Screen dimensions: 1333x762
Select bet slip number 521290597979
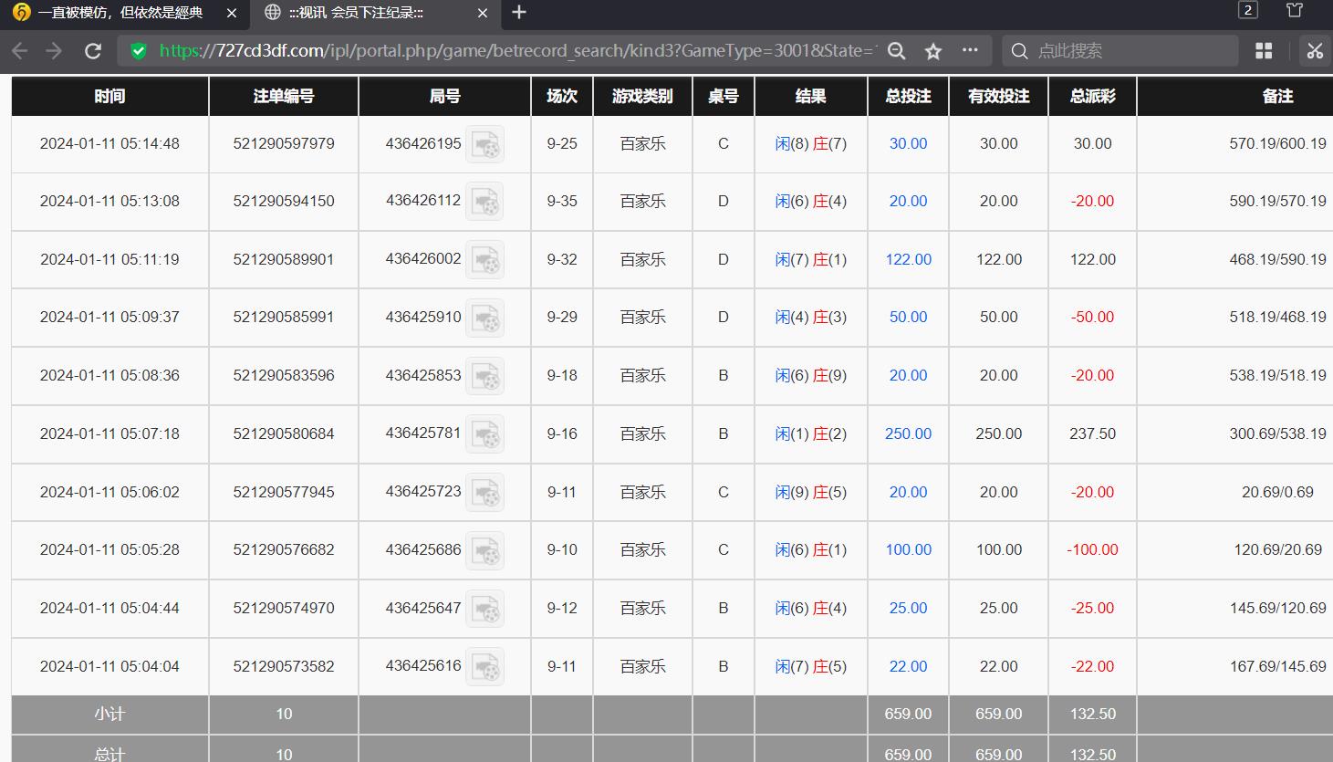pyautogui.click(x=284, y=144)
